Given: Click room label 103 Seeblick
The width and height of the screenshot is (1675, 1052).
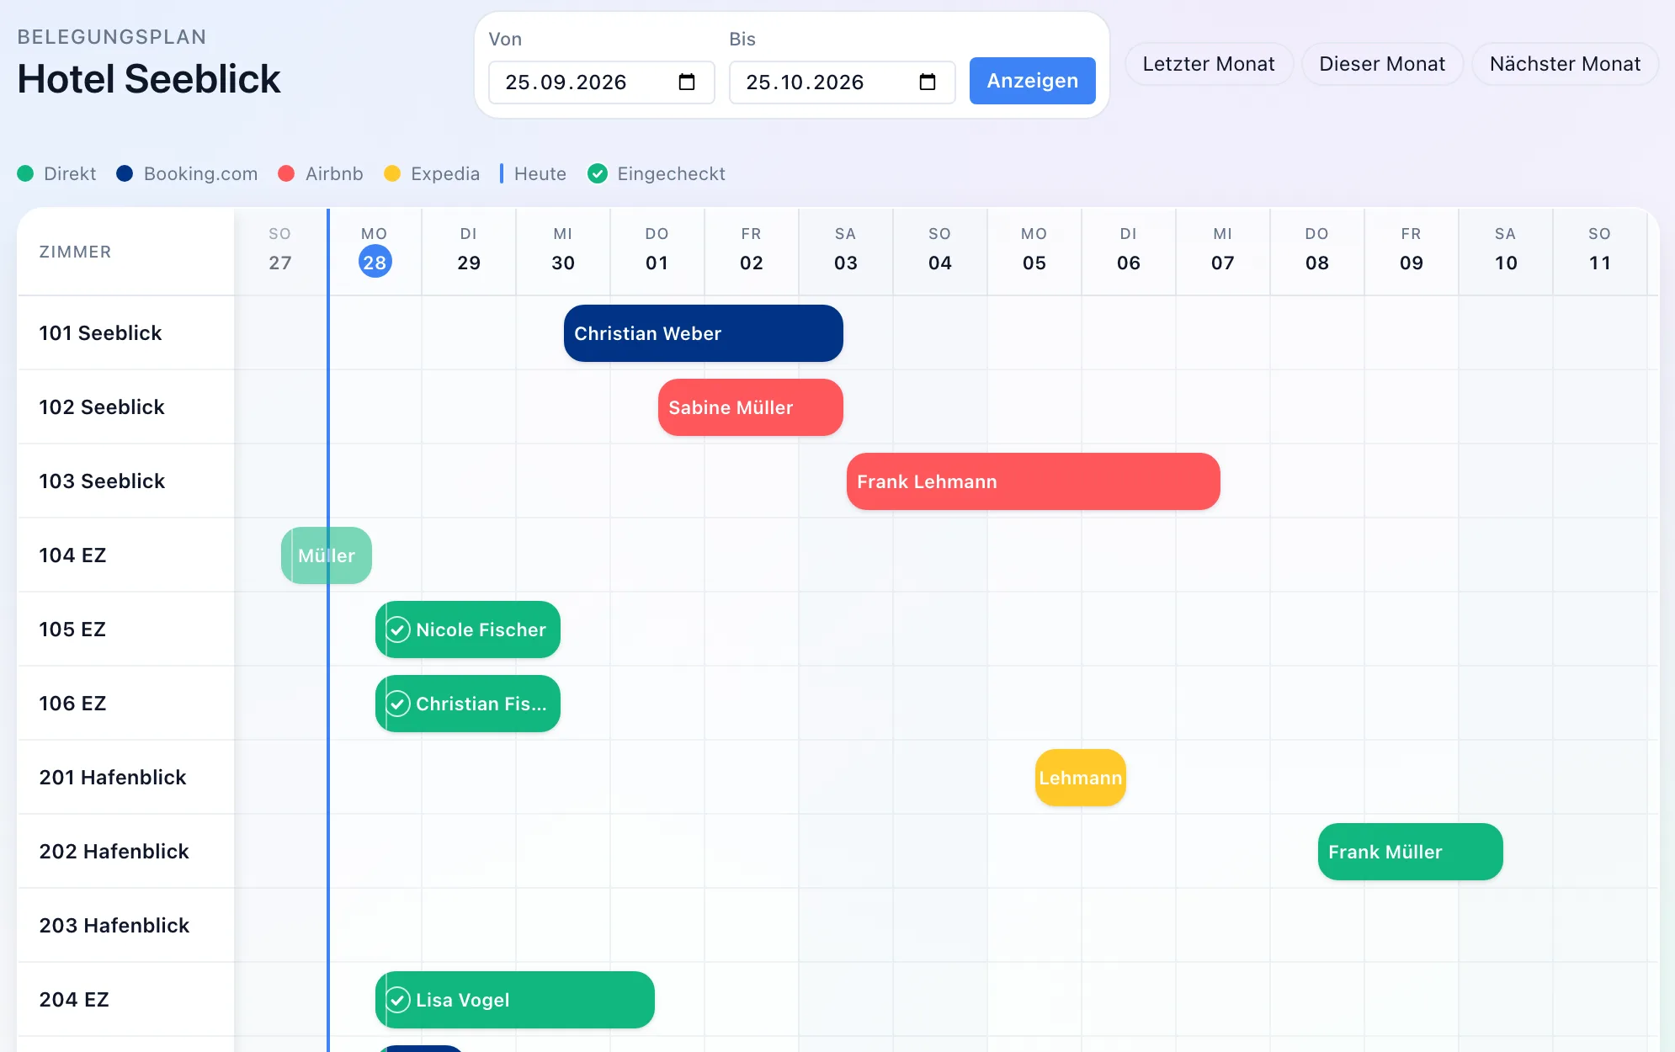Looking at the screenshot, I should 102,481.
